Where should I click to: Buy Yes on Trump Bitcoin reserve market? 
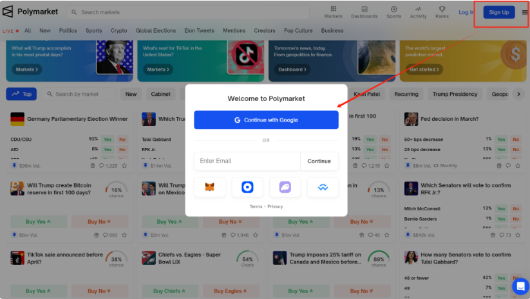click(x=39, y=222)
